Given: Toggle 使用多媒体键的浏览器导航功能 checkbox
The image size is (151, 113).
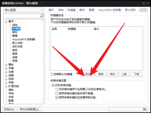Looking at the screenshot, I should (x=57, y=98).
